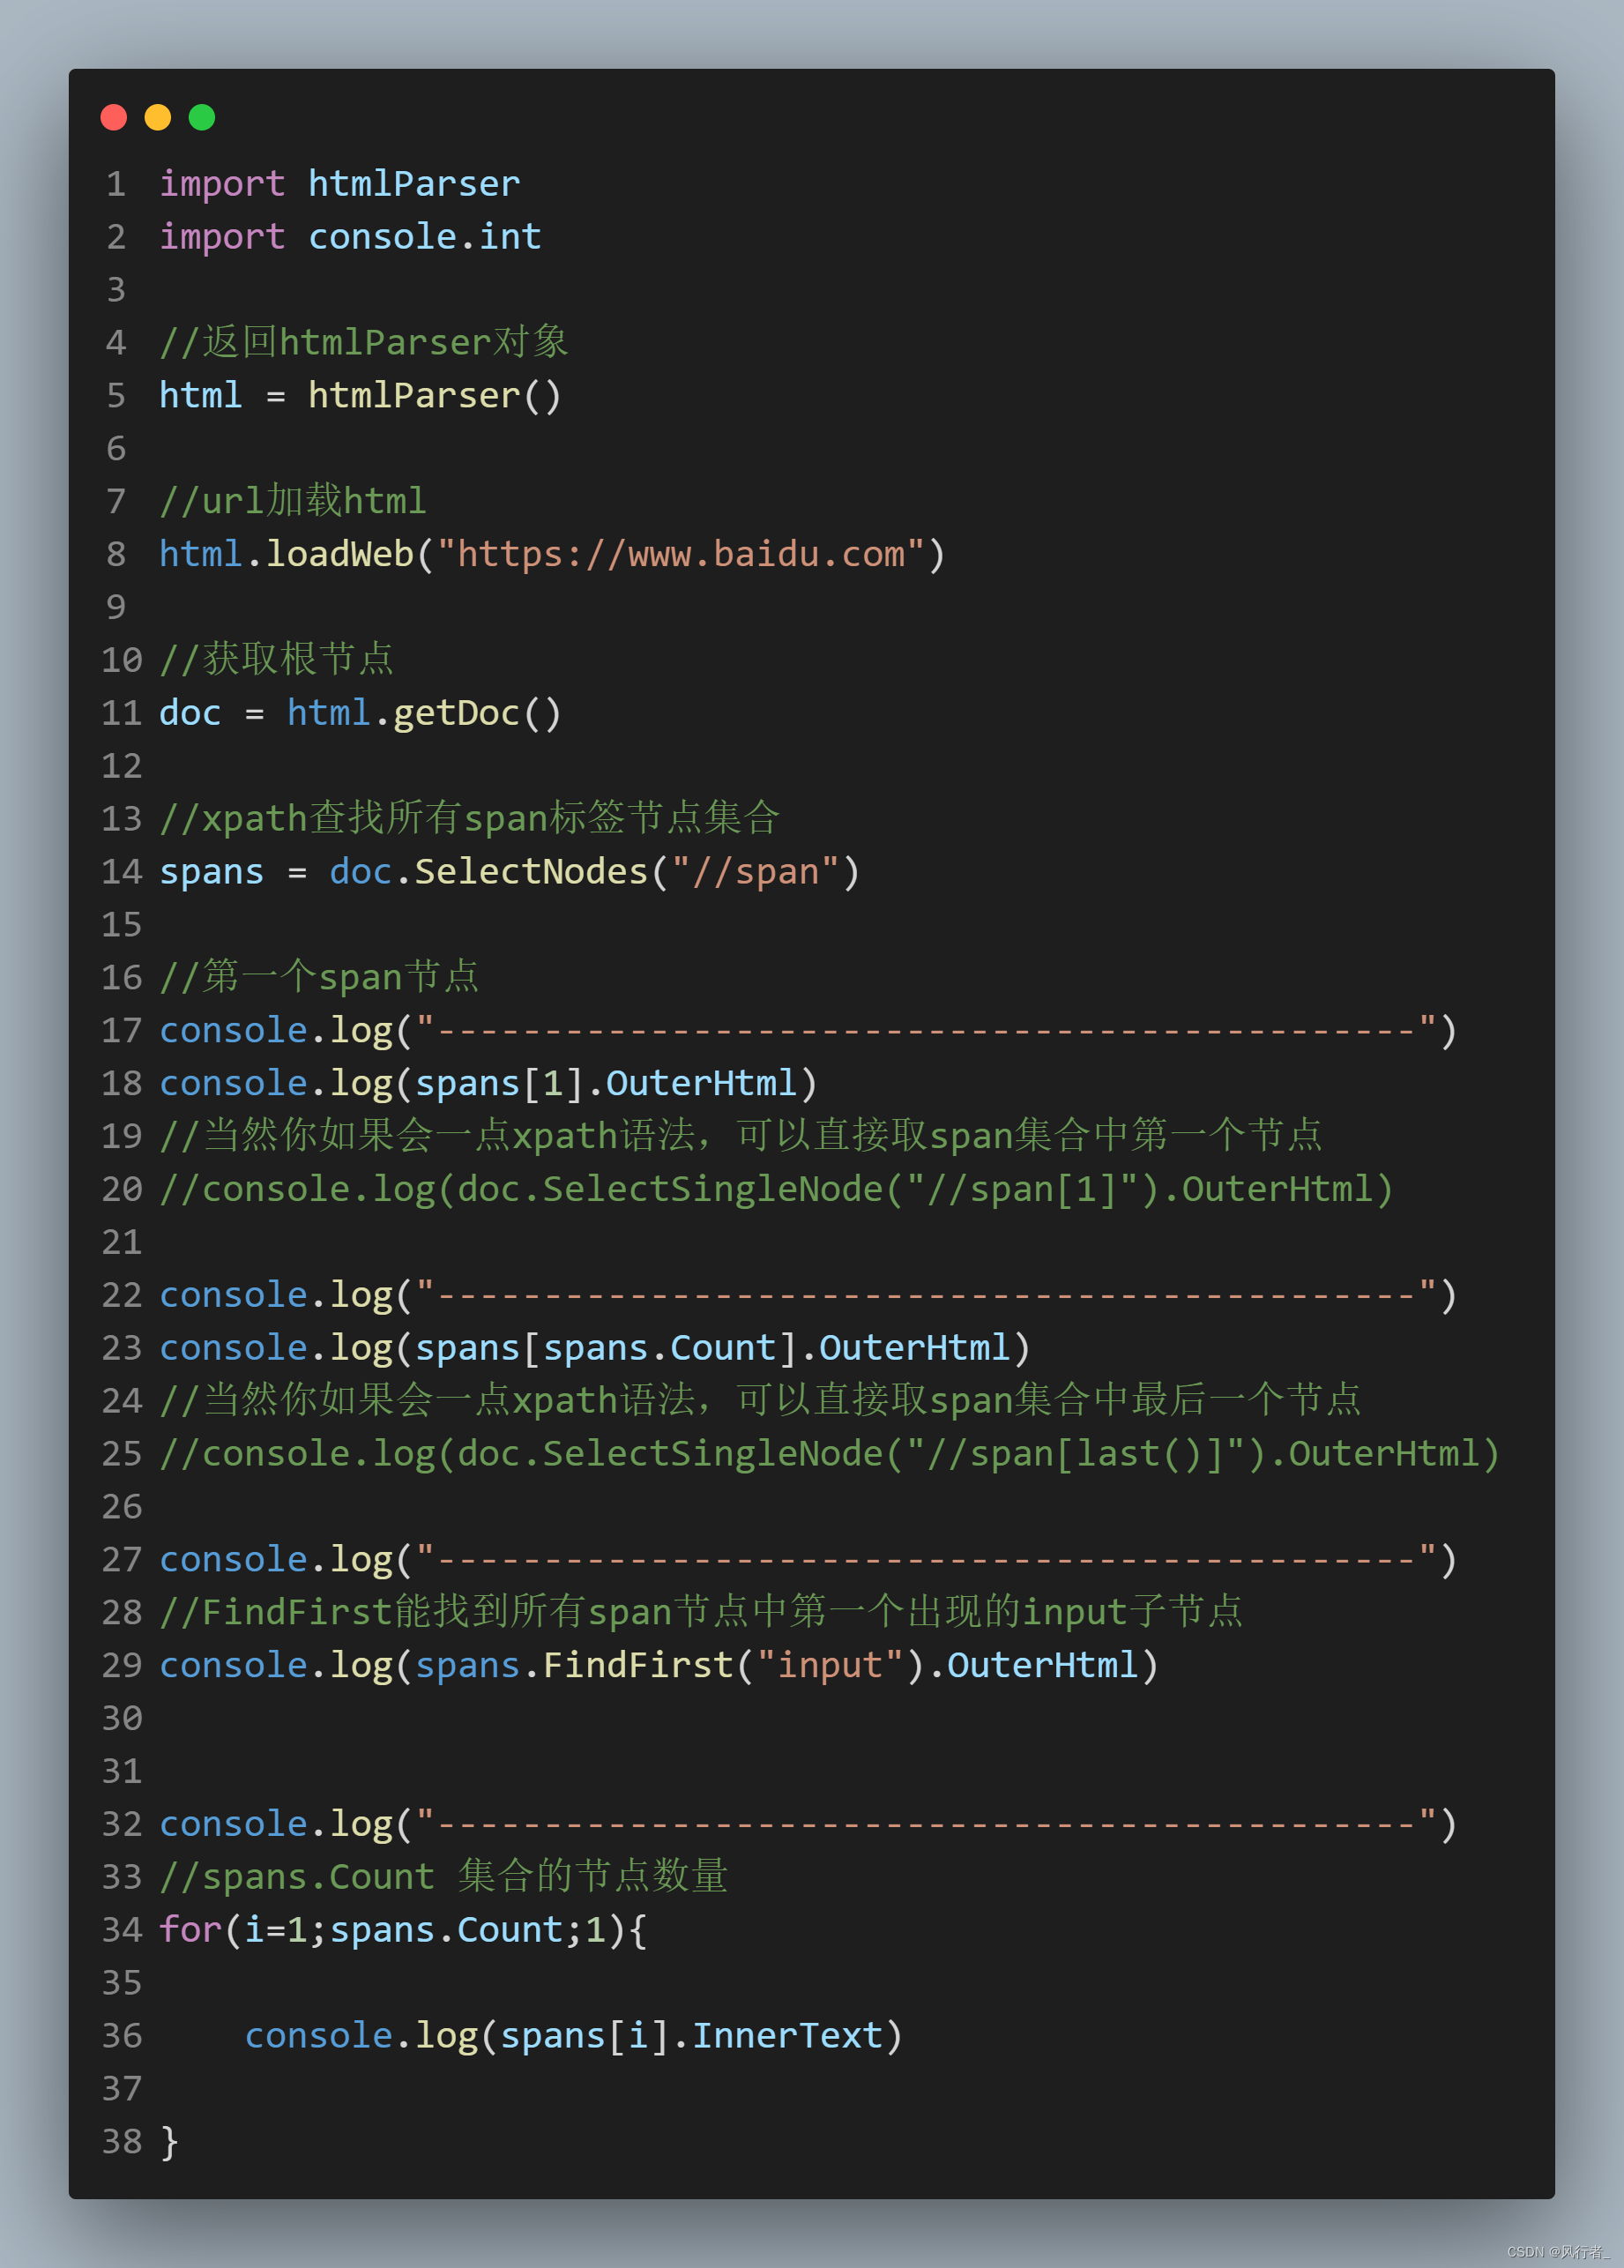Click the 返回htmlParser对象 comment
The width and height of the screenshot is (1624, 2268).
[365, 341]
